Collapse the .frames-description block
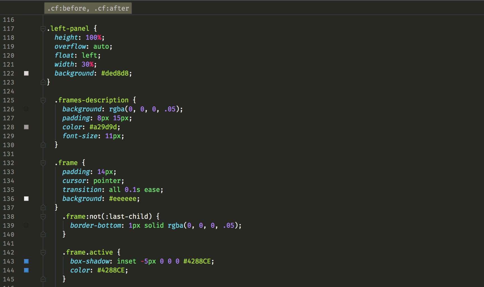This screenshot has width=484, height=287. [x=43, y=100]
